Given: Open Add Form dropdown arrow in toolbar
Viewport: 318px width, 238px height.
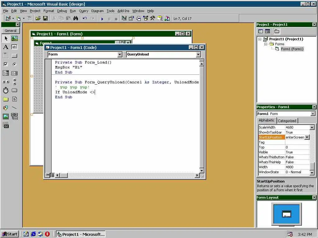Looking at the screenshot, I should 24,18.
